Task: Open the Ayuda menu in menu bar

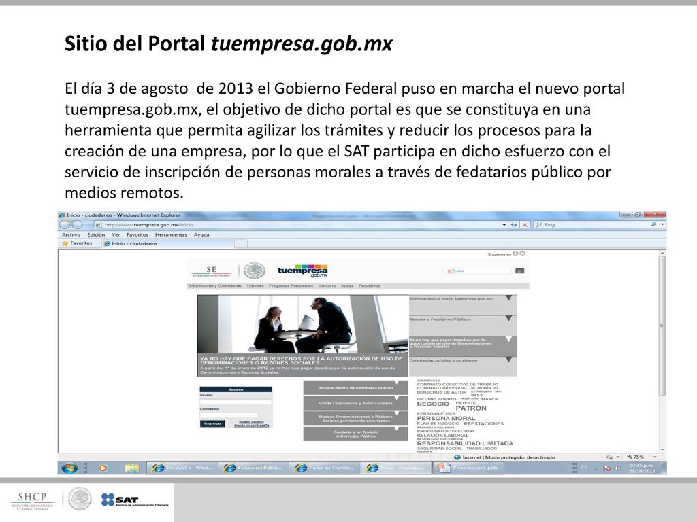Action: [201, 234]
